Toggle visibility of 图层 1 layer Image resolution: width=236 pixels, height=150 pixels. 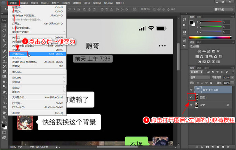pos(191,97)
